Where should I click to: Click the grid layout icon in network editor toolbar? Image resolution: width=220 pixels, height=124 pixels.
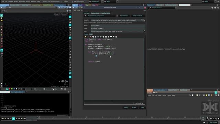click(x=199, y=95)
